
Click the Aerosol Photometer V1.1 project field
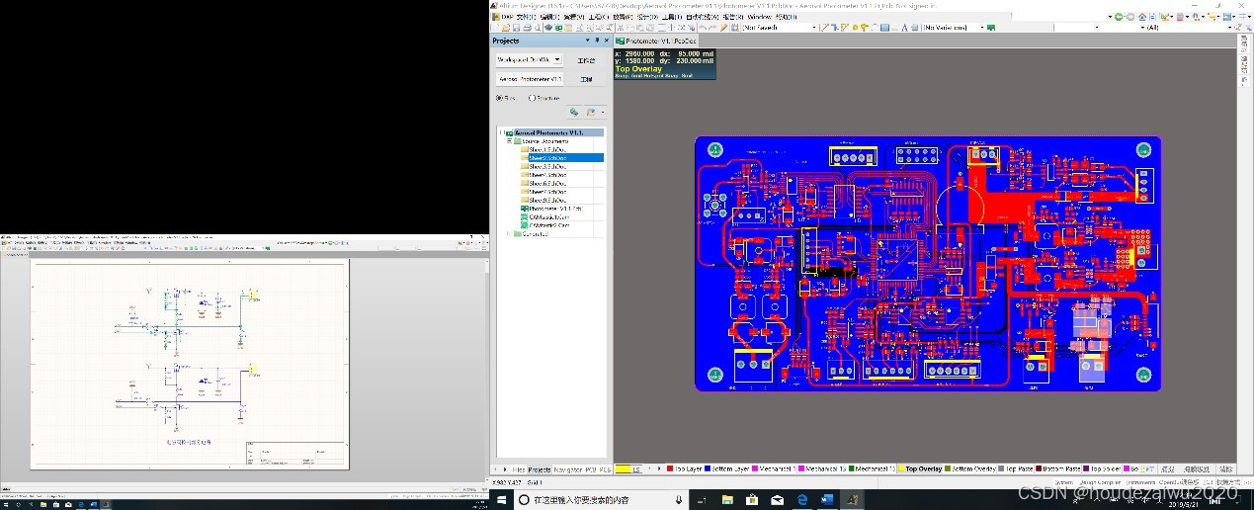(530, 79)
